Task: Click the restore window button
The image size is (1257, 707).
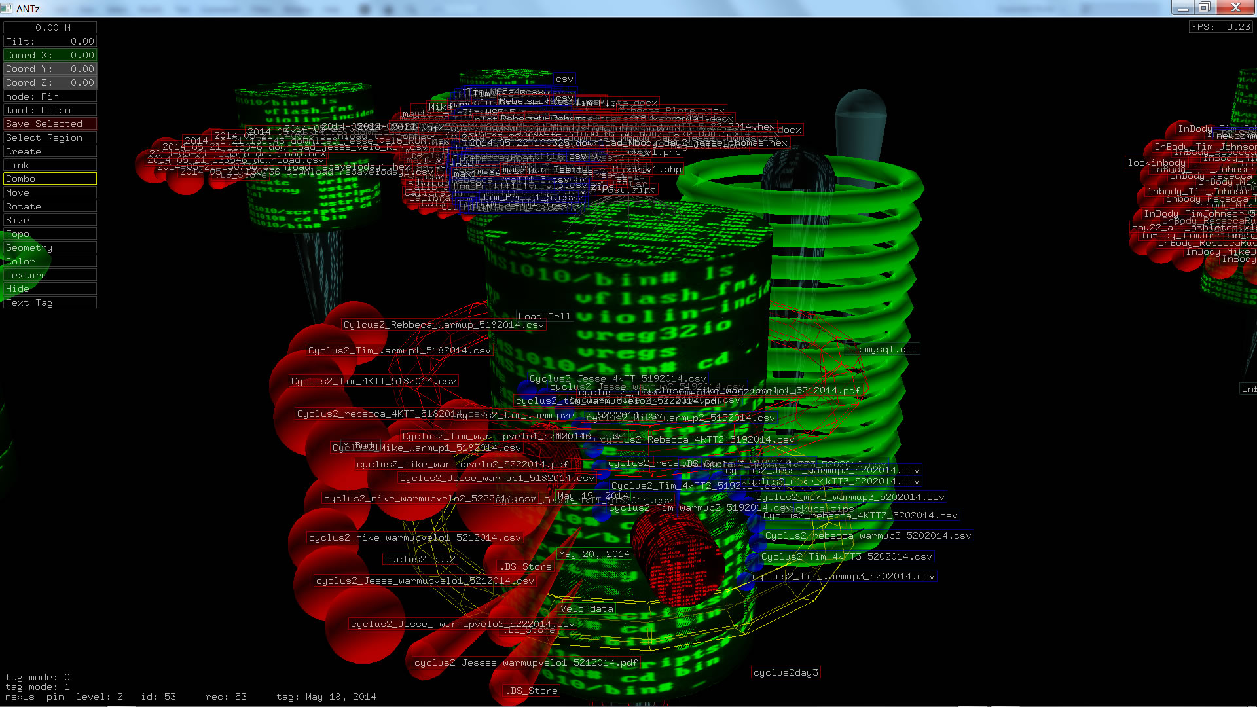Action: pyautogui.click(x=1204, y=8)
